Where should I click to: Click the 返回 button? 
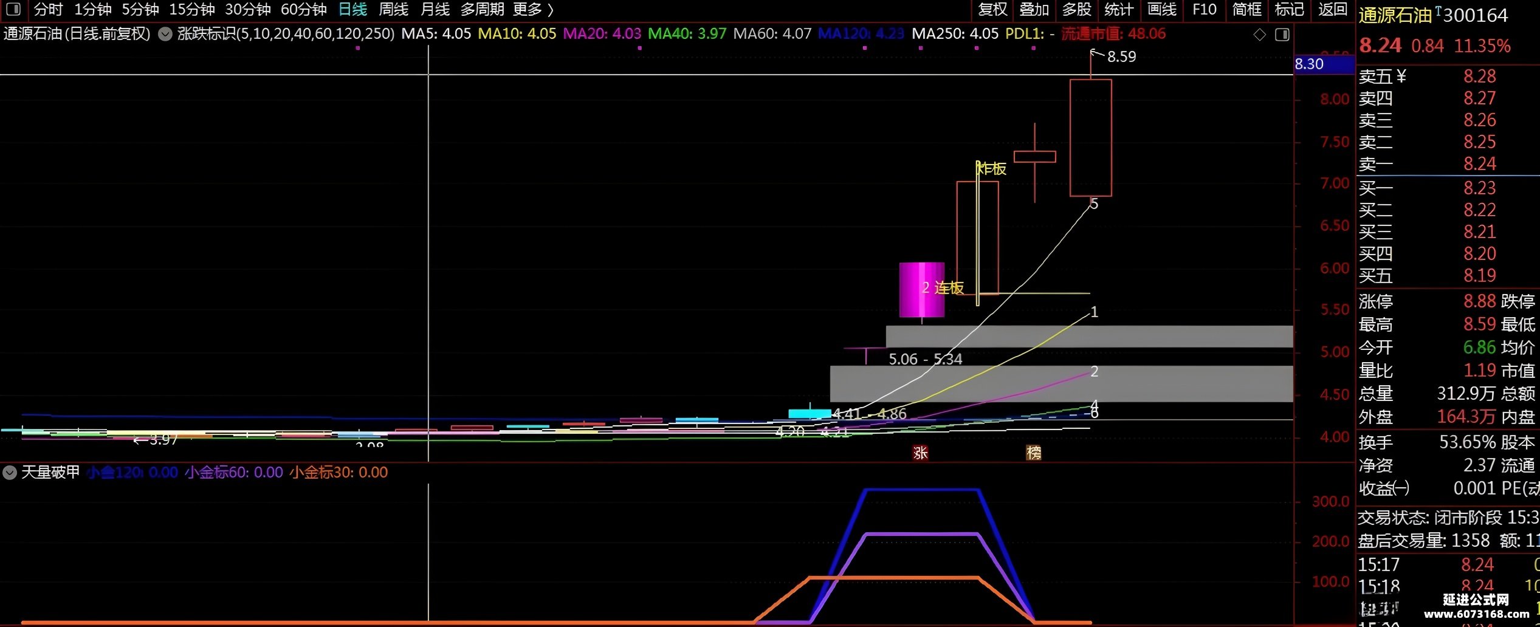click(x=1333, y=9)
